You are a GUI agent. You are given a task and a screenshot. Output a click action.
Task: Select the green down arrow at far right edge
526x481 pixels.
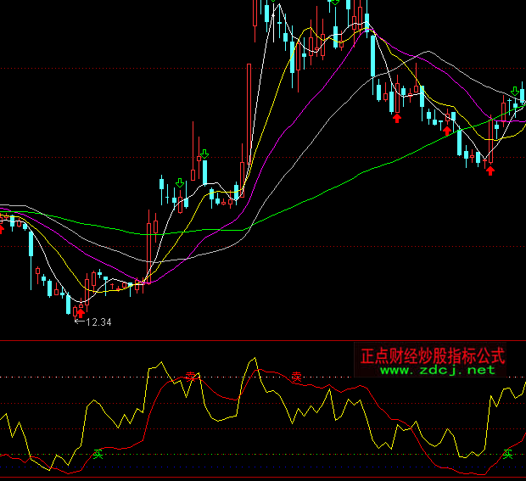click(515, 91)
